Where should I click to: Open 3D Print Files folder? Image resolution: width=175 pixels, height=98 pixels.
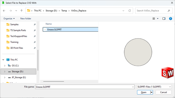tap(17, 48)
